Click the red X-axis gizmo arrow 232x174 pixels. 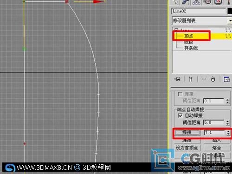[x=98, y=1]
